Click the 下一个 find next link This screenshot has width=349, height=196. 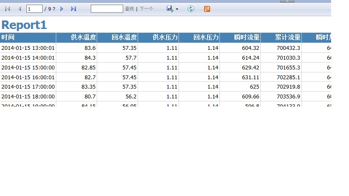click(x=146, y=9)
